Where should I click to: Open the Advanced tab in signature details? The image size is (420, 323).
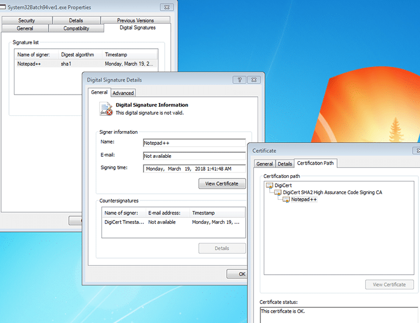pos(123,93)
